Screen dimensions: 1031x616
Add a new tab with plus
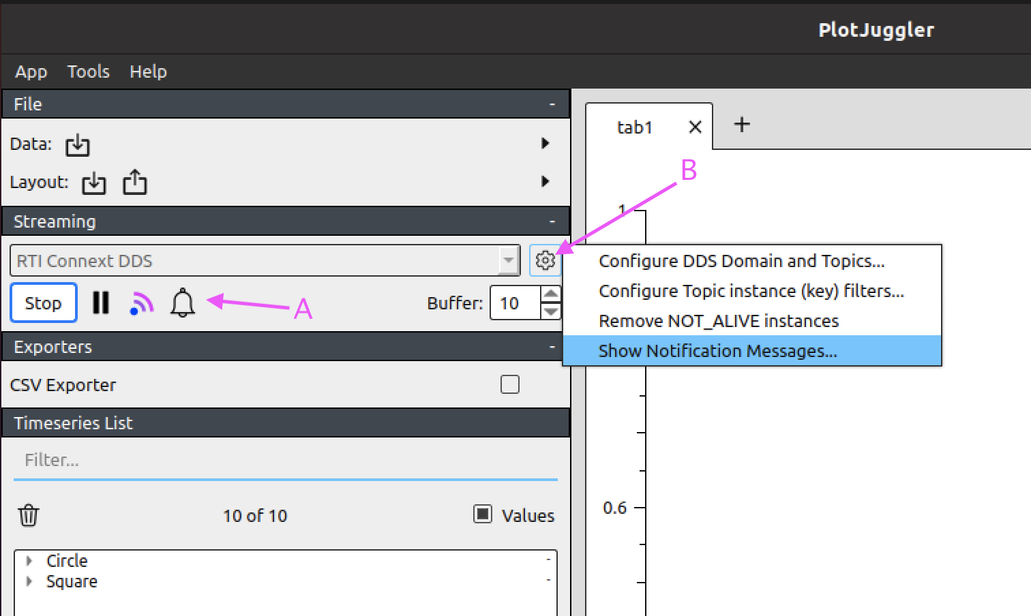[741, 125]
